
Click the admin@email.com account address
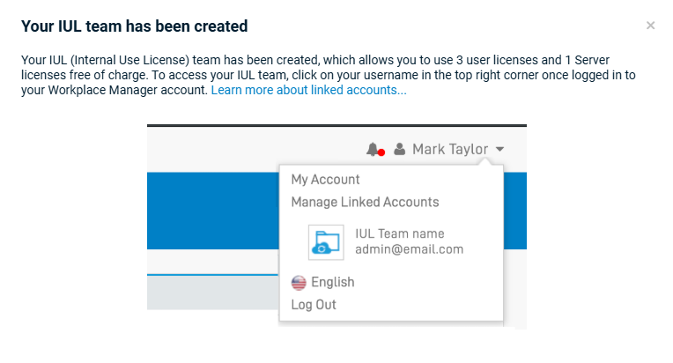[x=409, y=249]
